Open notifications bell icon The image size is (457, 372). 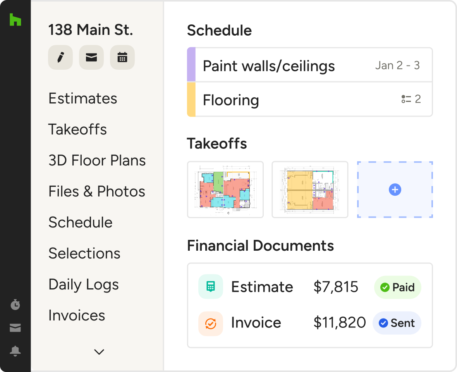pyautogui.click(x=15, y=351)
